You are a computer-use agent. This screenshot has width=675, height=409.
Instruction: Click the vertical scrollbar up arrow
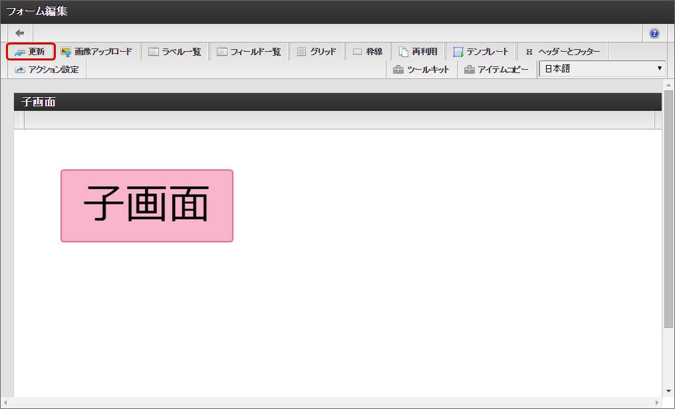click(x=668, y=84)
